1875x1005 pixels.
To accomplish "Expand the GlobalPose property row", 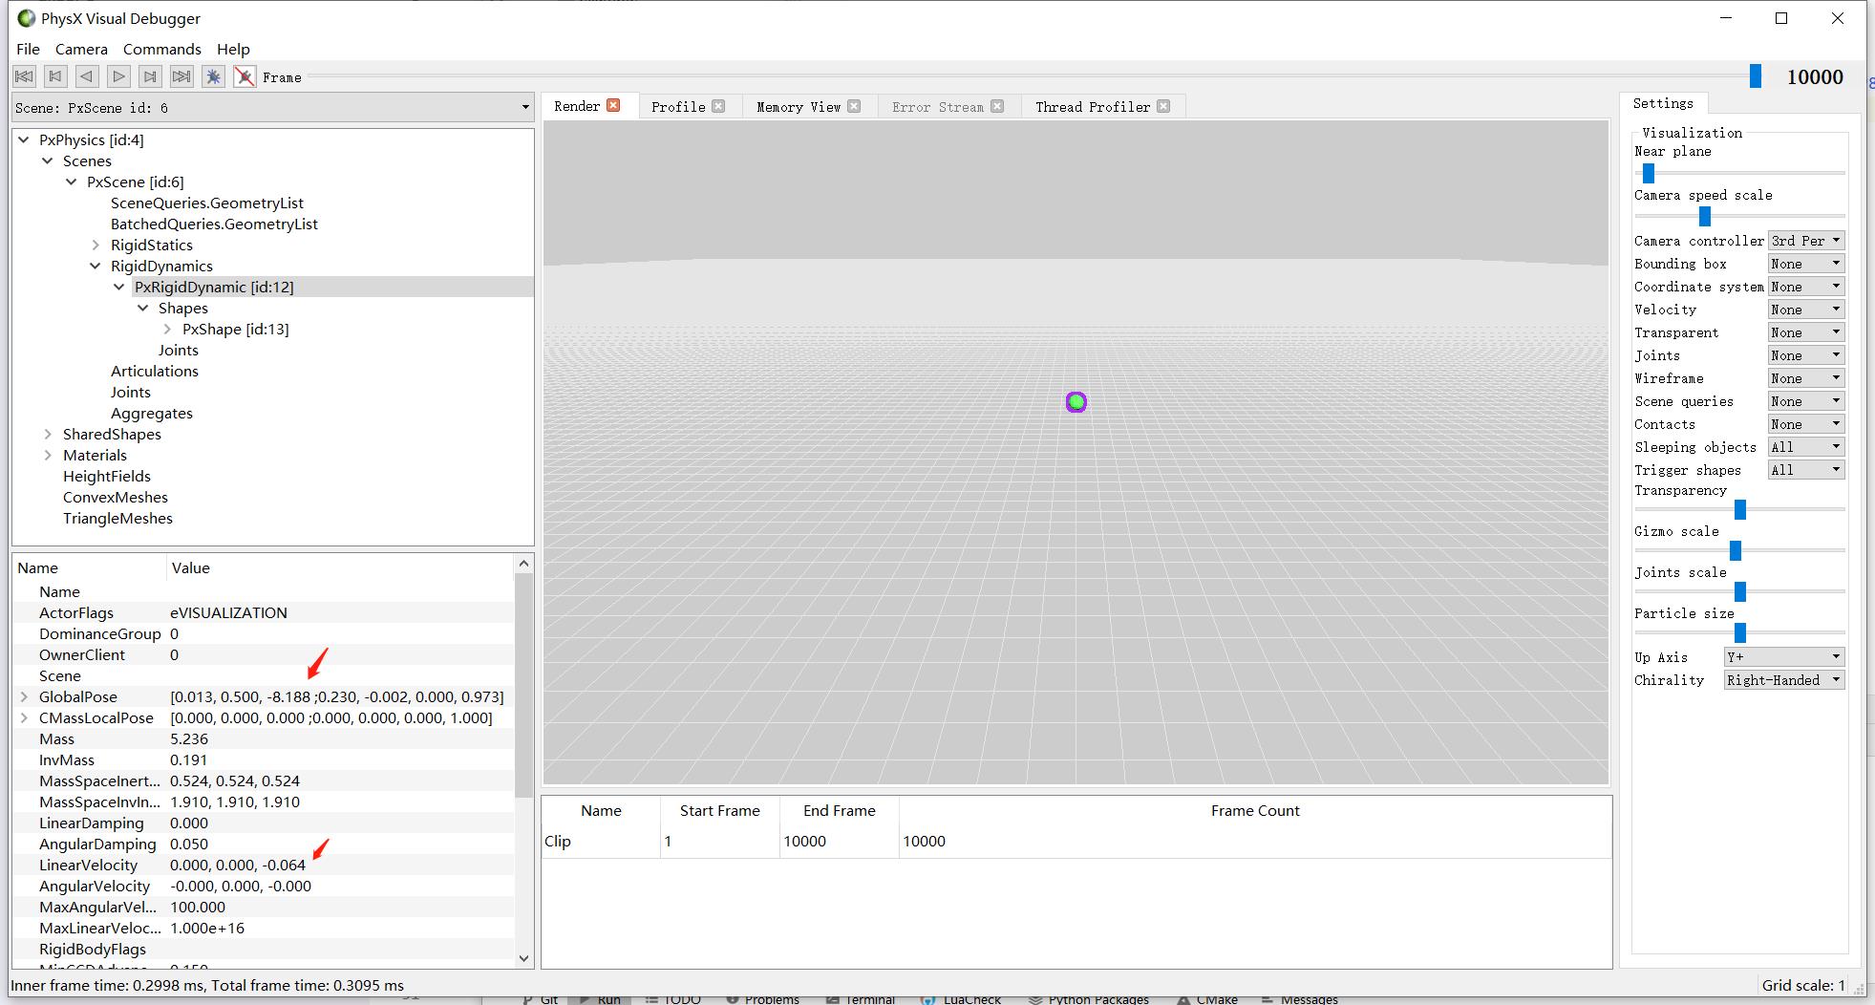I will pos(24,696).
